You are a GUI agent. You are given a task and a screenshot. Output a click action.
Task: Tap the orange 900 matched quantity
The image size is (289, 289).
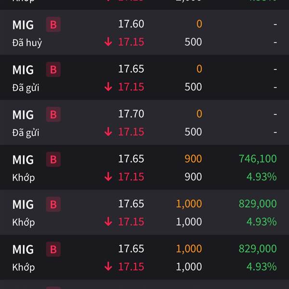pos(193,158)
